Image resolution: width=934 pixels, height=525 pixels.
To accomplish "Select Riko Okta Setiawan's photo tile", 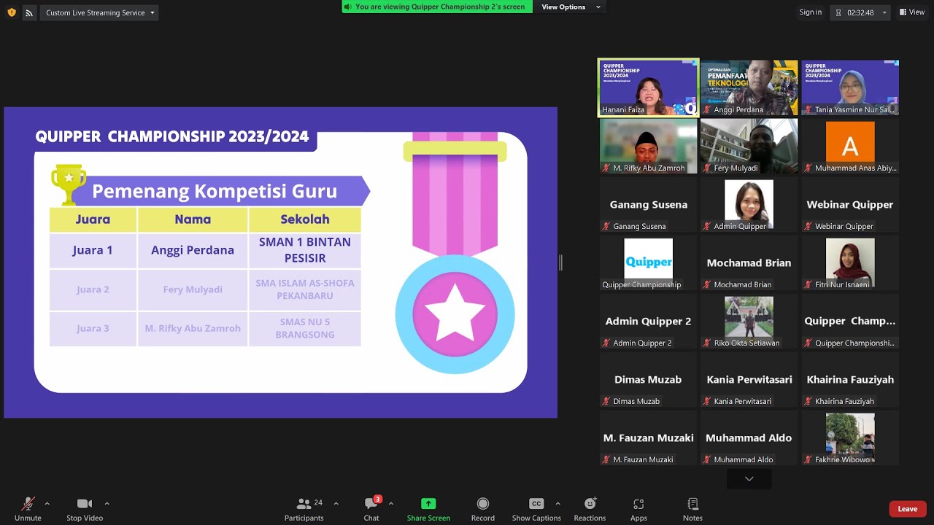I will (749, 321).
